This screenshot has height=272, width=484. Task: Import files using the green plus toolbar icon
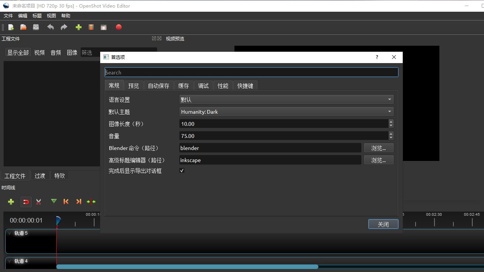[x=78, y=27]
